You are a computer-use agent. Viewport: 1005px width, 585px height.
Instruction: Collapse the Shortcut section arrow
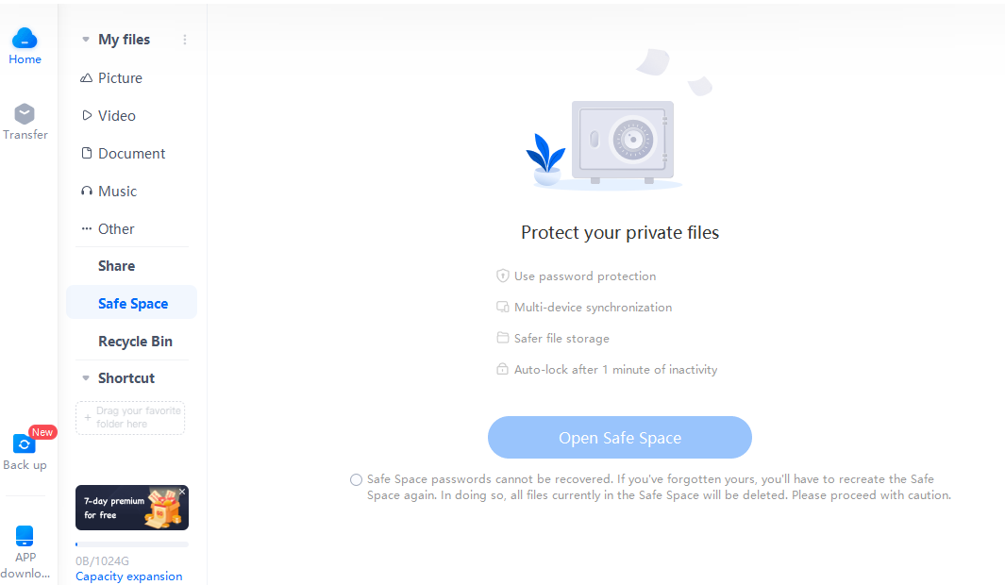(85, 378)
